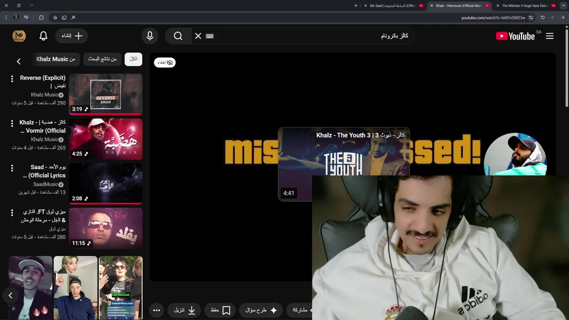569x320 pixels.
Task: Close the Mc Saad tab
Action: point(365,6)
